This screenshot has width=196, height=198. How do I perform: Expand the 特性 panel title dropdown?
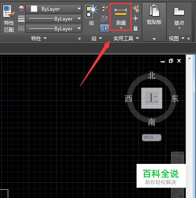click(39, 39)
